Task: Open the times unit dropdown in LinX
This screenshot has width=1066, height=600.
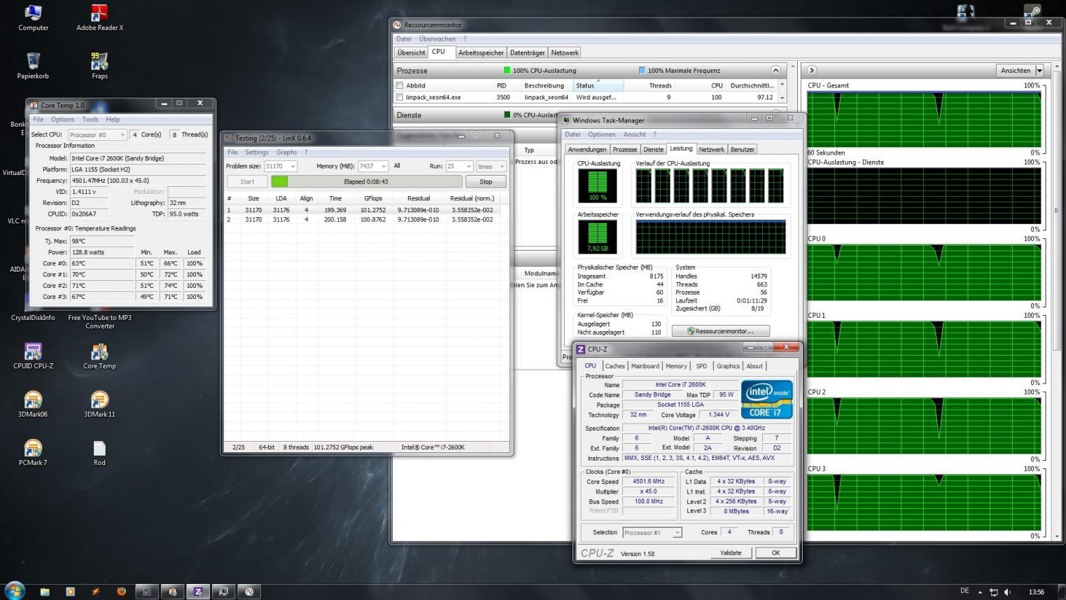Action: (491, 166)
